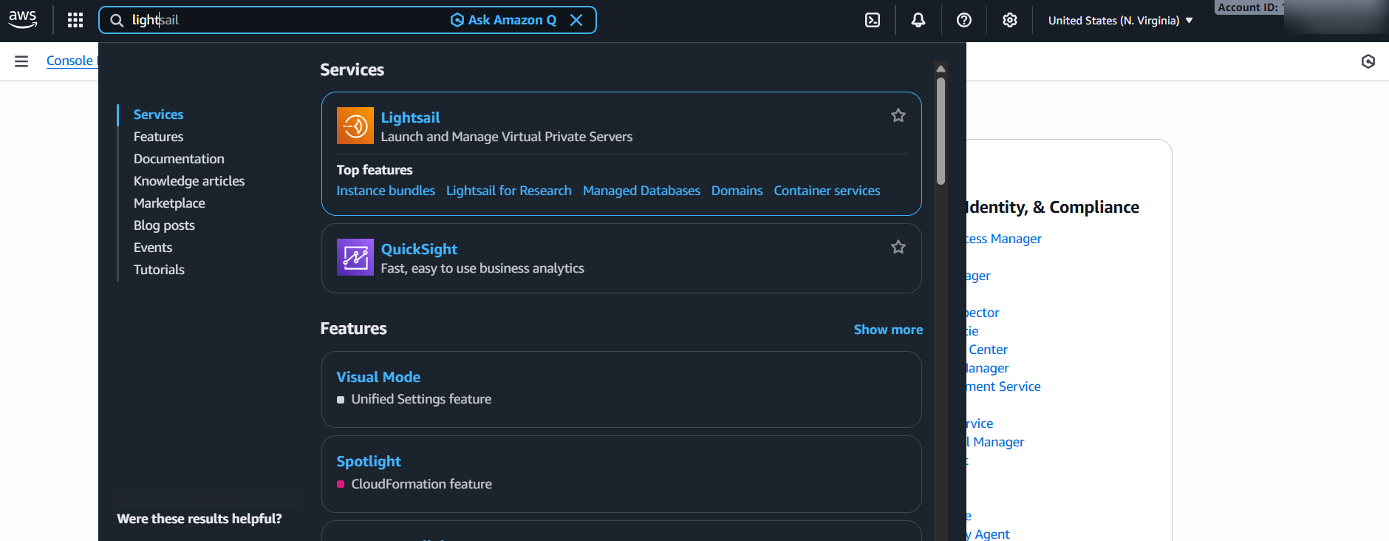This screenshot has height=541, width=1389.
Task: Open the Managed Databases link
Action: 641,191
